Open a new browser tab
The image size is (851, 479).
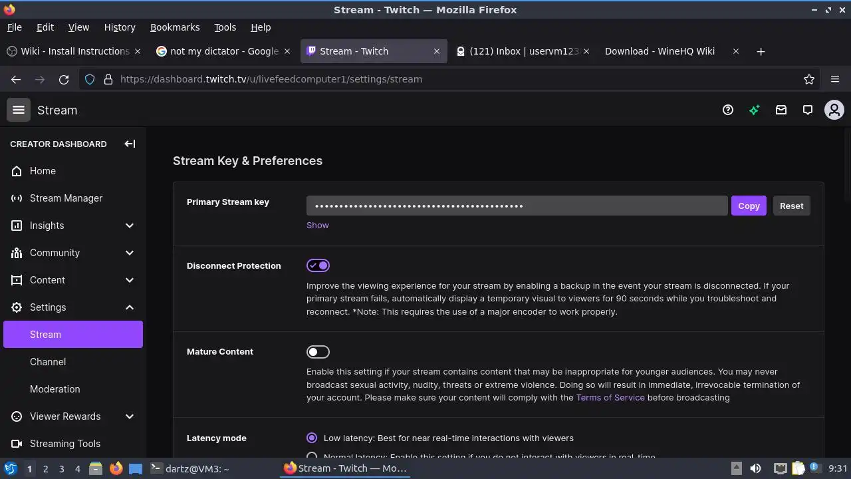click(x=761, y=51)
